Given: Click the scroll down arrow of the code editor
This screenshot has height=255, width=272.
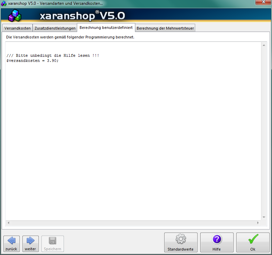Looking at the screenshot, I should coord(264,217).
